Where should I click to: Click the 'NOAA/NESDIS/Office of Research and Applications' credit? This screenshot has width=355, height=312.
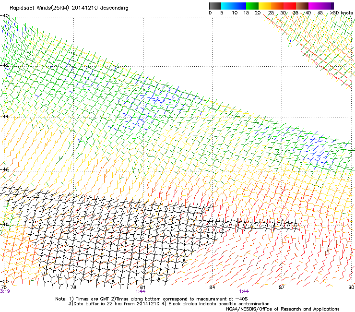(283, 309)
